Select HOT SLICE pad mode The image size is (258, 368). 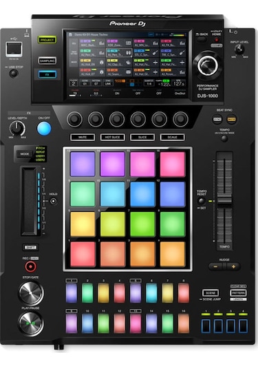click(112, 137)
